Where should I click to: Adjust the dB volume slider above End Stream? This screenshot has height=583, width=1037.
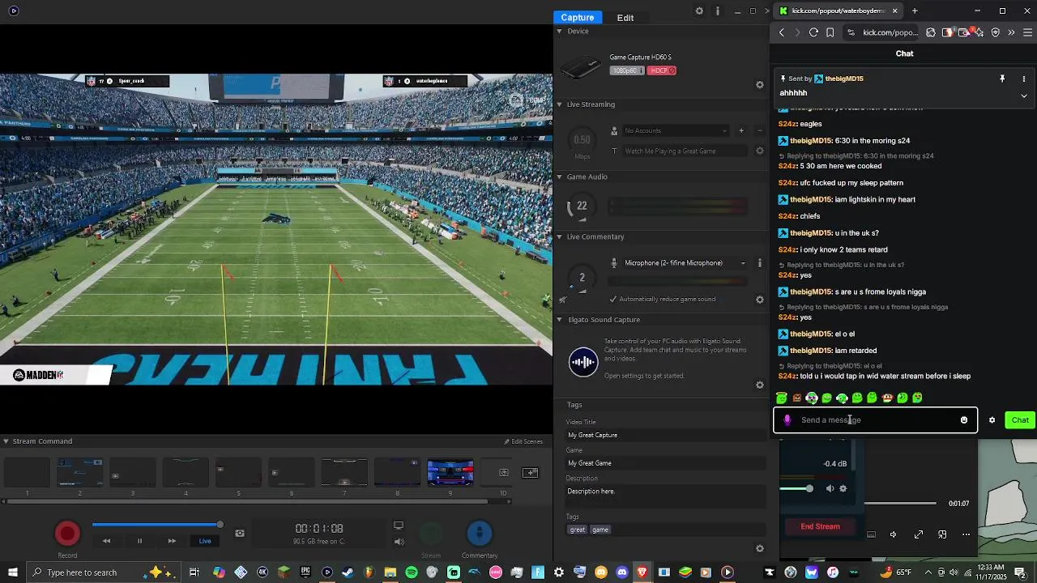point(797,488)
